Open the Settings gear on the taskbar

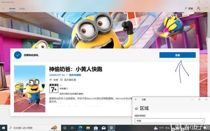click(x=111, y=128)
